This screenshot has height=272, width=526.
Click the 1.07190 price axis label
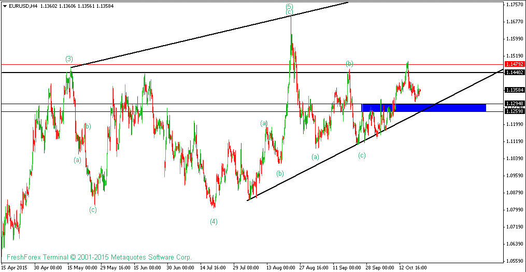514,227
